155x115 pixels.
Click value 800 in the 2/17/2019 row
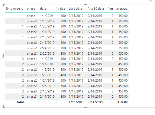(x=63, y=97)
